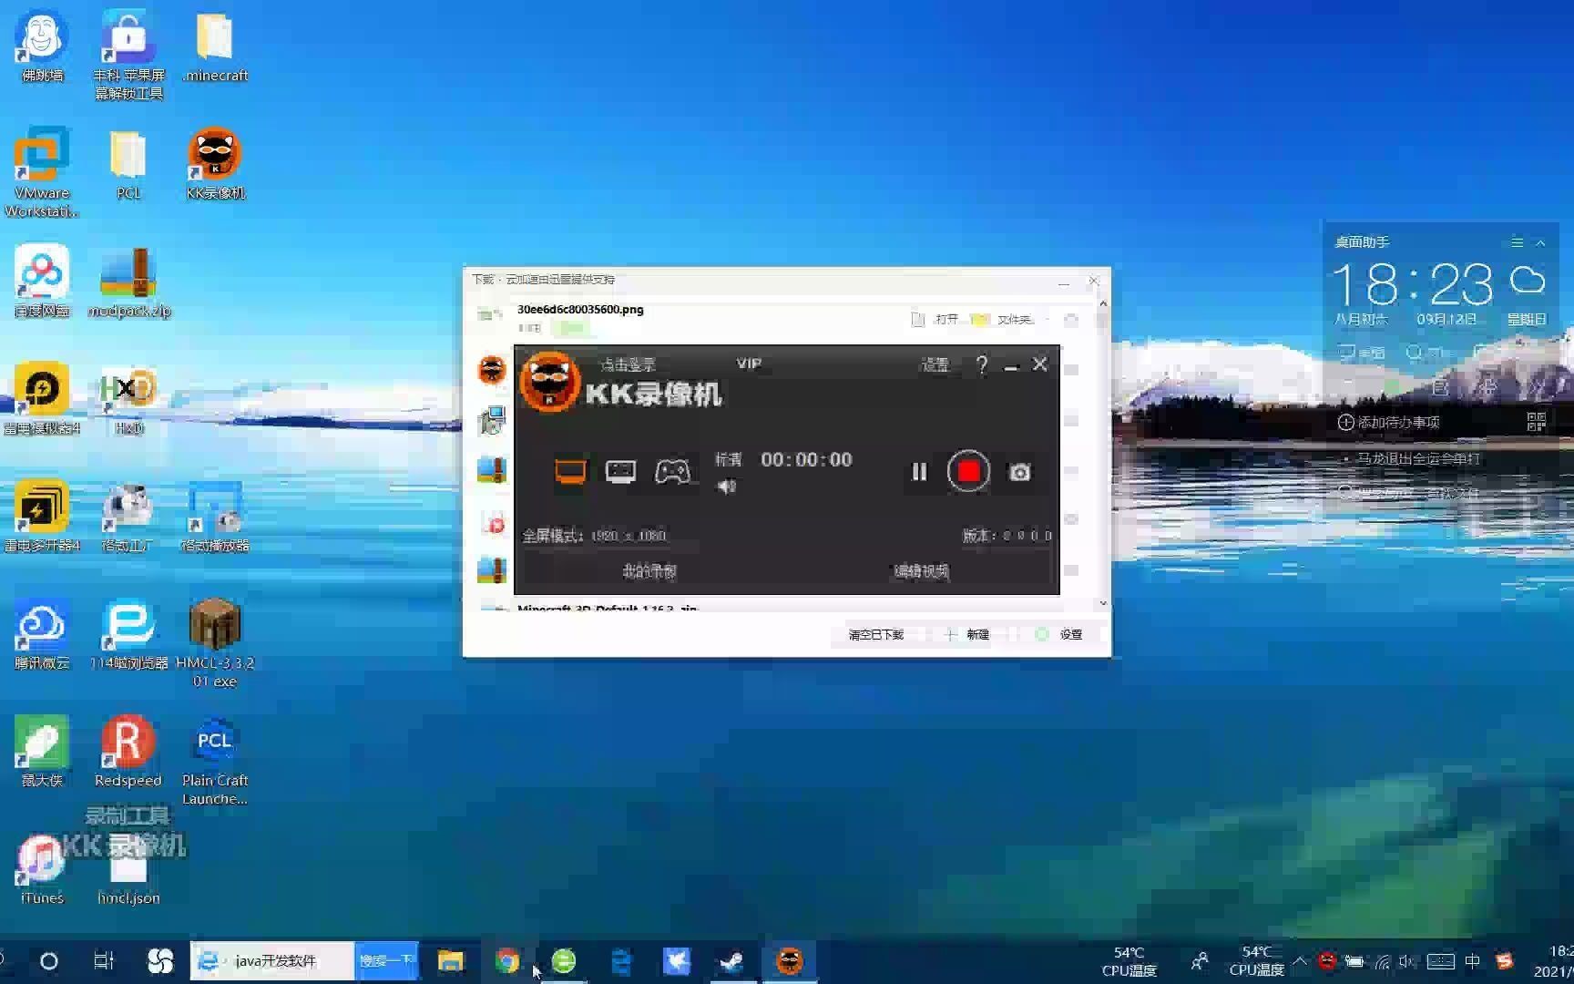Click KK recorder taskbar icon
This screenshot has height=984, width=1574.
coord(790,961)
